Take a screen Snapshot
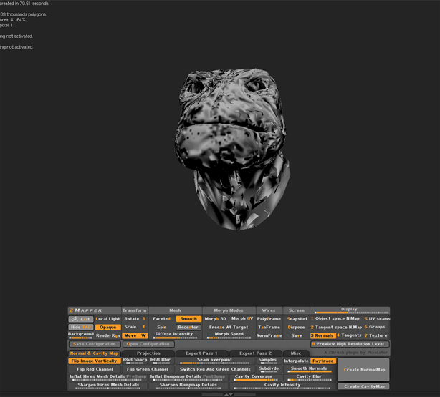Viewport: 440px width, 397px height. [297, 319]
